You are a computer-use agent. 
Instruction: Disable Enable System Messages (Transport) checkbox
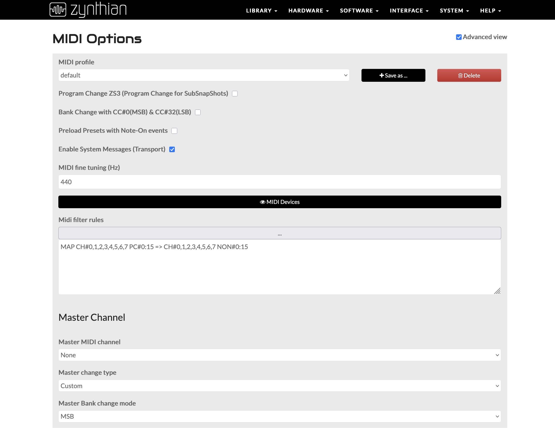(172, 149)
